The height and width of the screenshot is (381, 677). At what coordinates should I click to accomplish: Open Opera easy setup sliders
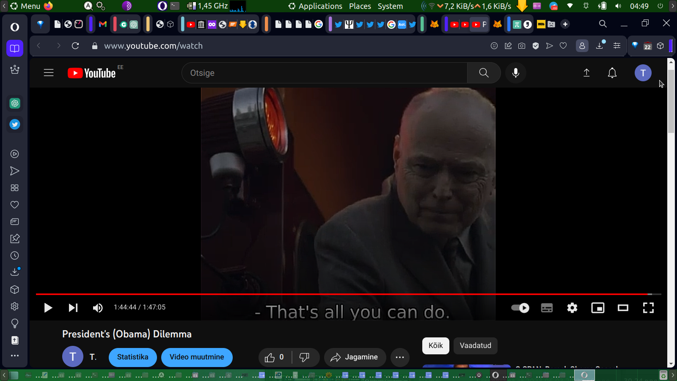617,46
